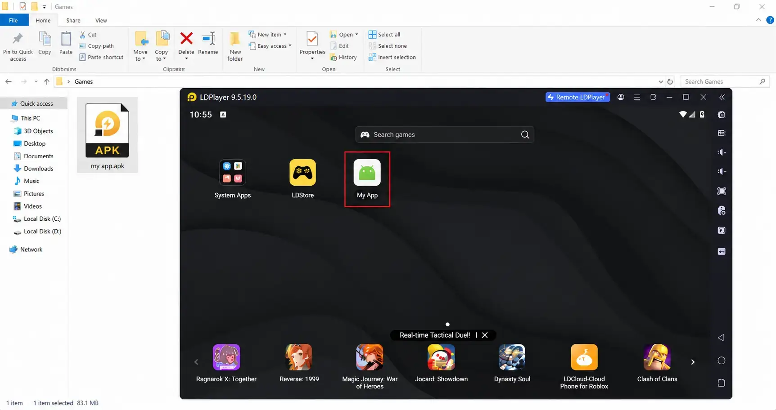
Task: Open LDPlayer settings gear in sidebar
Action: pyautogui.click(x=722, y=115)
